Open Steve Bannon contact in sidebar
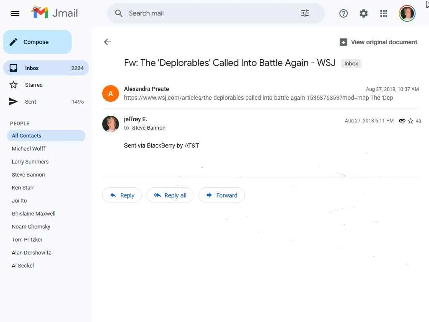 pos(28,175)
